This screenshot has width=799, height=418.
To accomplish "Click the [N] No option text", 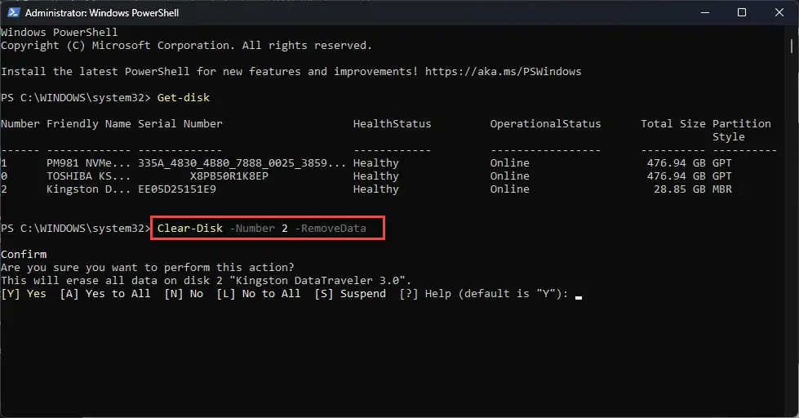I will [x=184, y=294].
